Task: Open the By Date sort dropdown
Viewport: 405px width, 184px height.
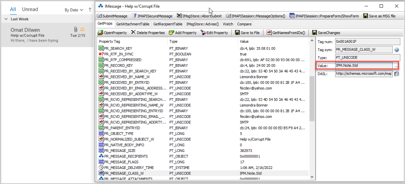Action: coord(74,9)
